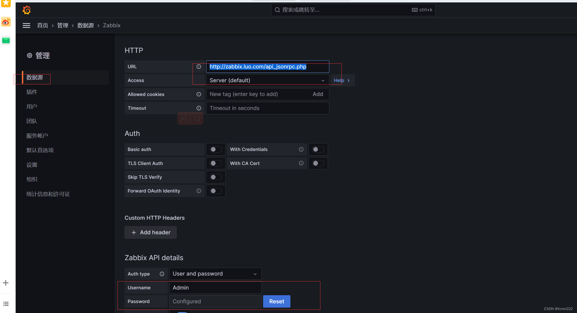
Task: Toggle With CA Cert switch
Action: pyautogui.click(x=318, y=163)
